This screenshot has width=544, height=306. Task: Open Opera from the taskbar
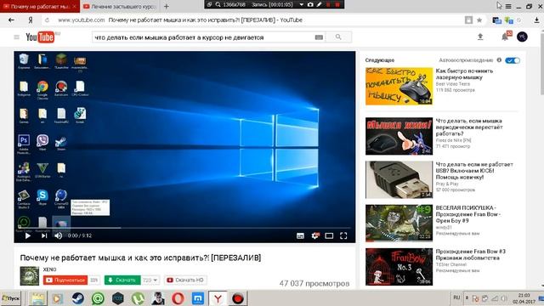(x=178, y=298)
